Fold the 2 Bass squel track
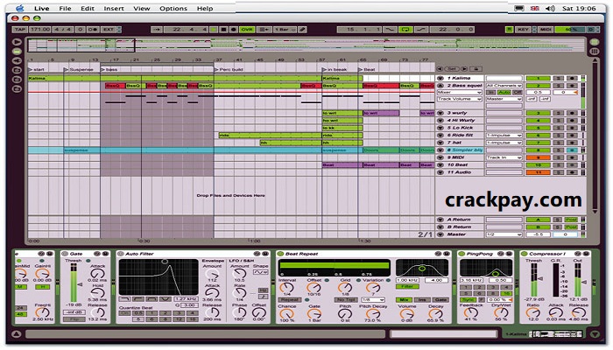613x350 pixels. click(x=440, y=86)
